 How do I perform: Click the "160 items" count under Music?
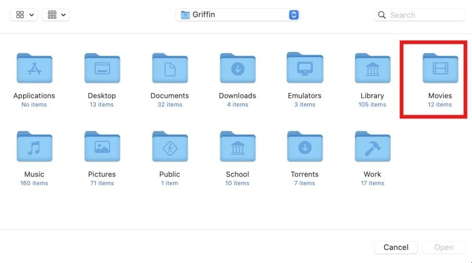pyautogui.click(x=34, y=183)
